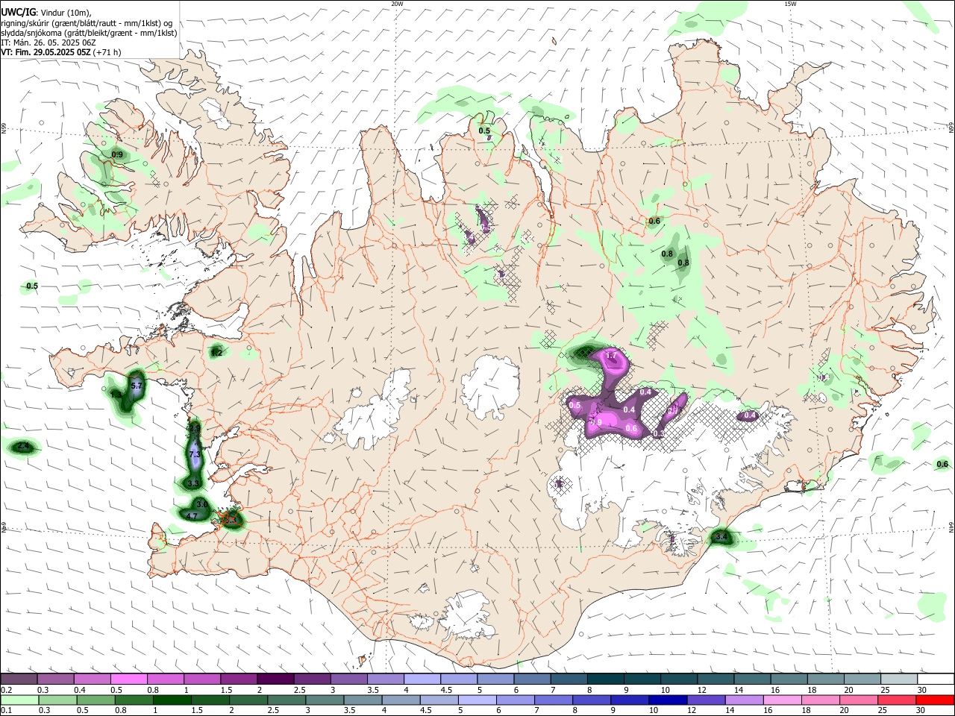Pick the darkest purple snow swatch 2 to 2.5
Viewport: 955px width, 716px height.
tap(275, 679)
